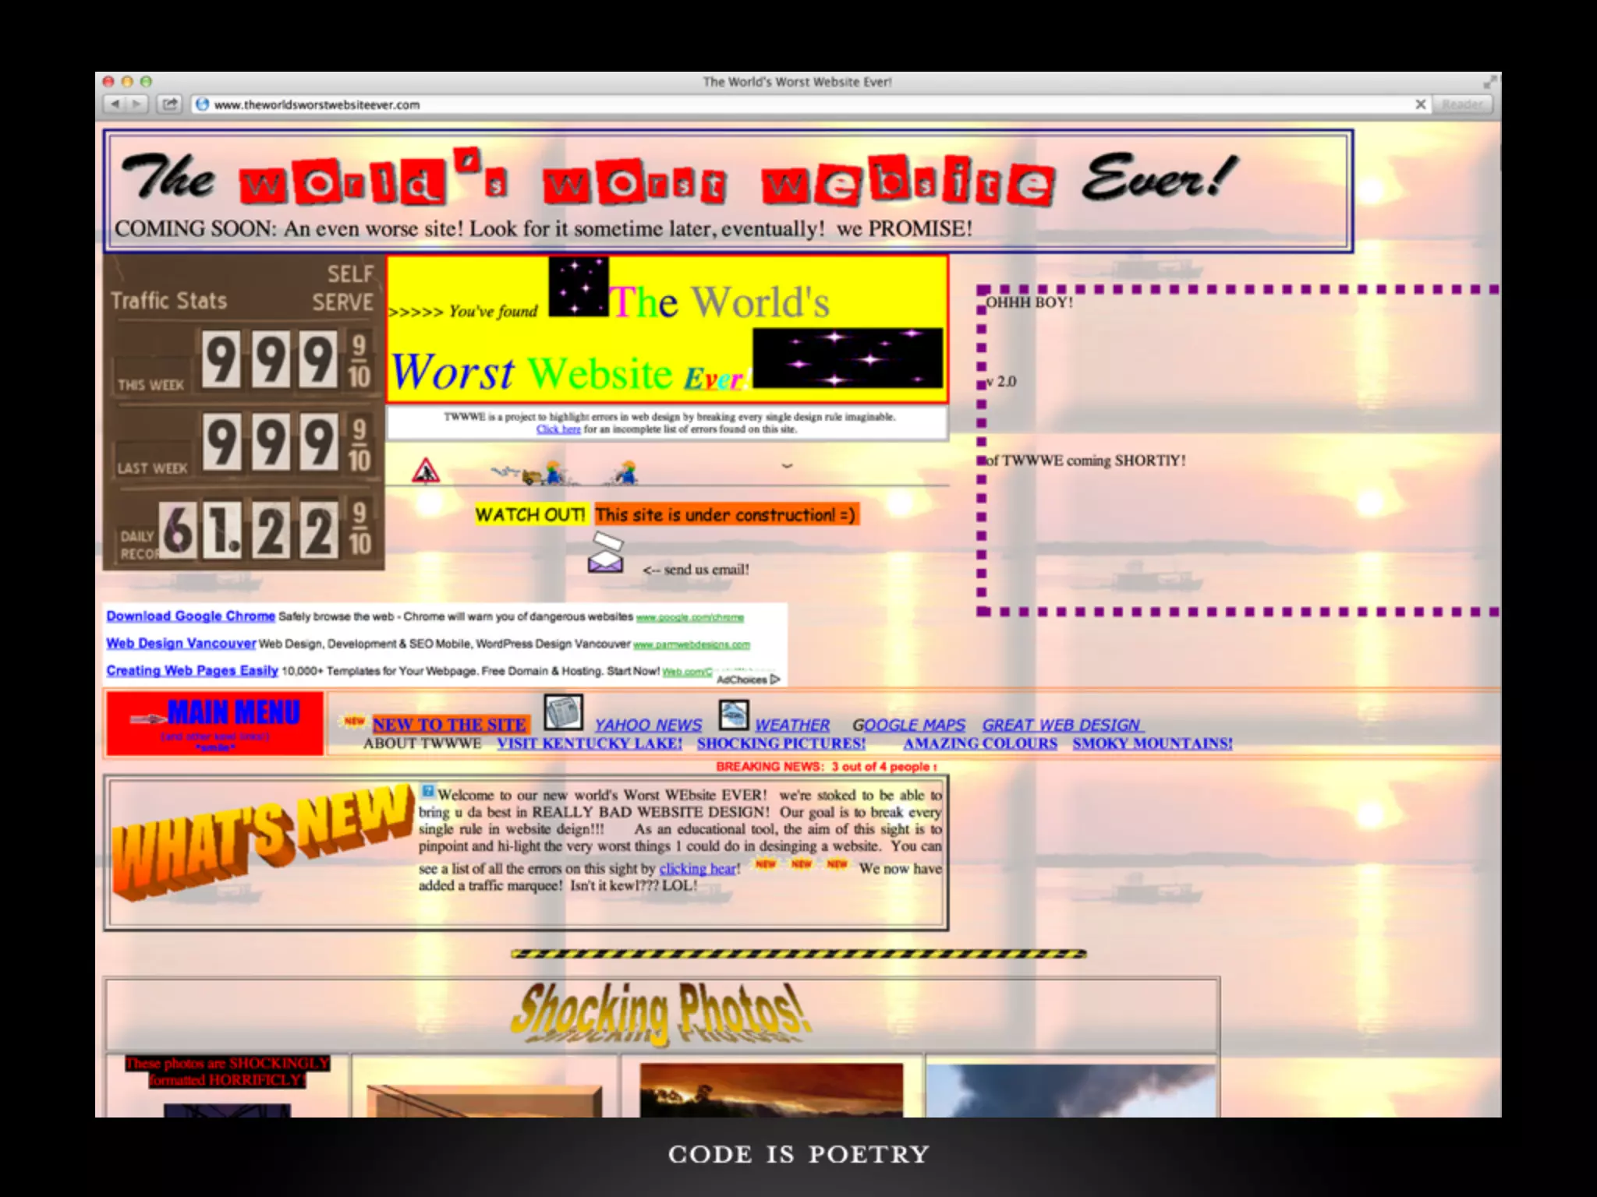Click the fullscreen arrows icon in title bar
The width and height of the screenshot is (1597, 1197).
click(1489, 82)
